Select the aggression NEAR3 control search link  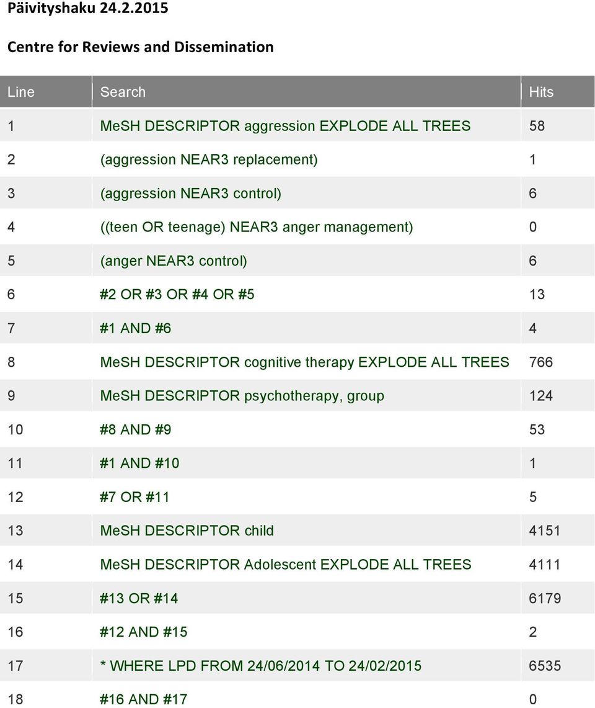coord(191,193)
